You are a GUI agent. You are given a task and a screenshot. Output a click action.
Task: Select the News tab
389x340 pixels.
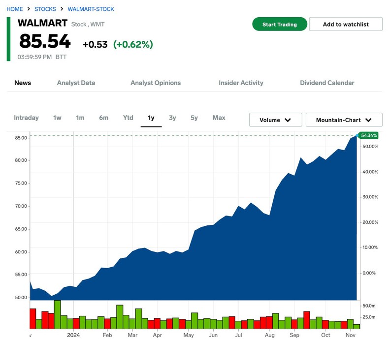(23, 83)
